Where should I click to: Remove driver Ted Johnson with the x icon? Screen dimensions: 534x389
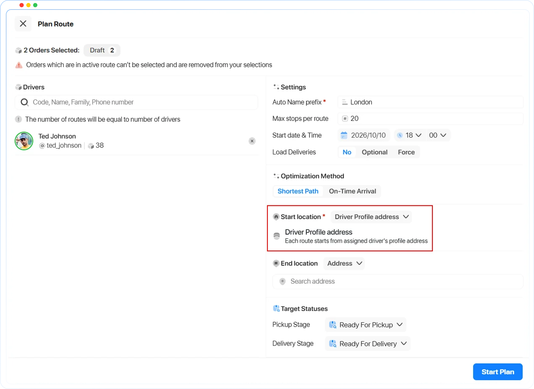pos(252,141)
